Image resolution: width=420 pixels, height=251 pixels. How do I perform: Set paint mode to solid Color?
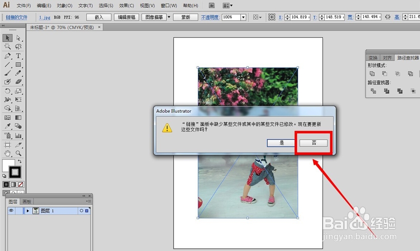pos(6,185)
